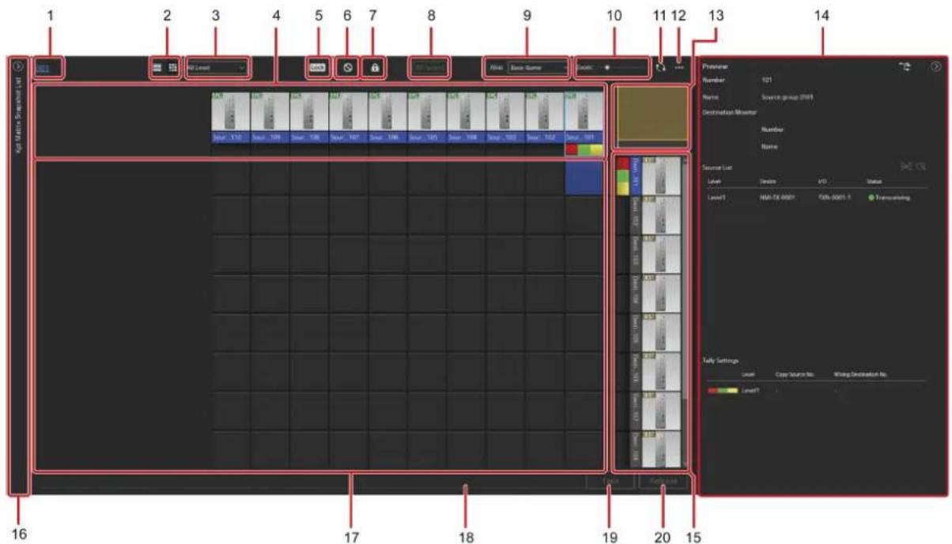The image size is (952, 544).
Task: Click the Lock button in toolbar
Action: pos(318,68)
